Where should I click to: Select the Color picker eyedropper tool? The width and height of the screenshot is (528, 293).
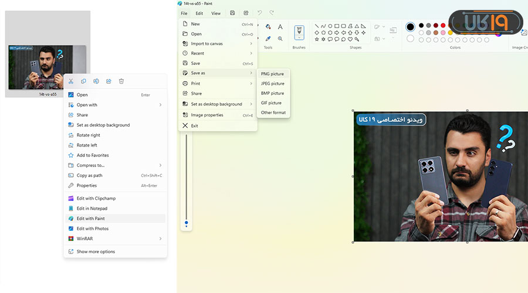tap(268, 39)
